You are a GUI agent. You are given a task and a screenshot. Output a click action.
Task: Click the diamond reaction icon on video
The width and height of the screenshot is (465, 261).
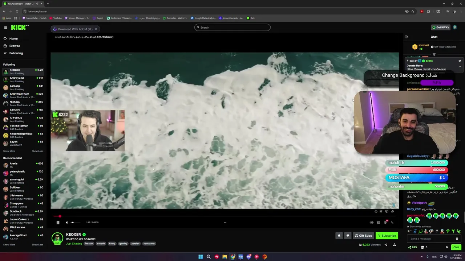click(x=381, y=211)
